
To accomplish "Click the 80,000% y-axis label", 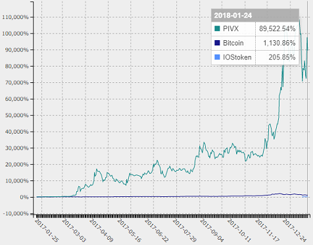I will pos(17,67).
